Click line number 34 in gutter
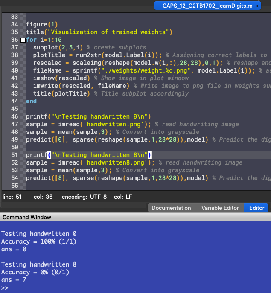271x293 pixels. 15,24
